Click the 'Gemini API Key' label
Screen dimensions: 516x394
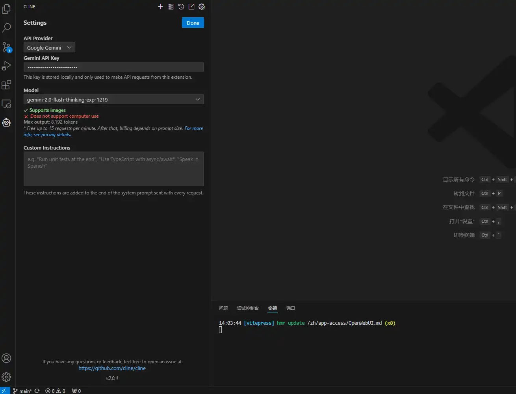(x=41, y=58)
